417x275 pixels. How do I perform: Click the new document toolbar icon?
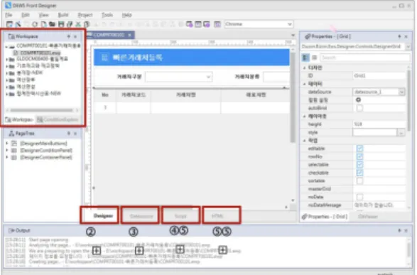pos(43,24)
